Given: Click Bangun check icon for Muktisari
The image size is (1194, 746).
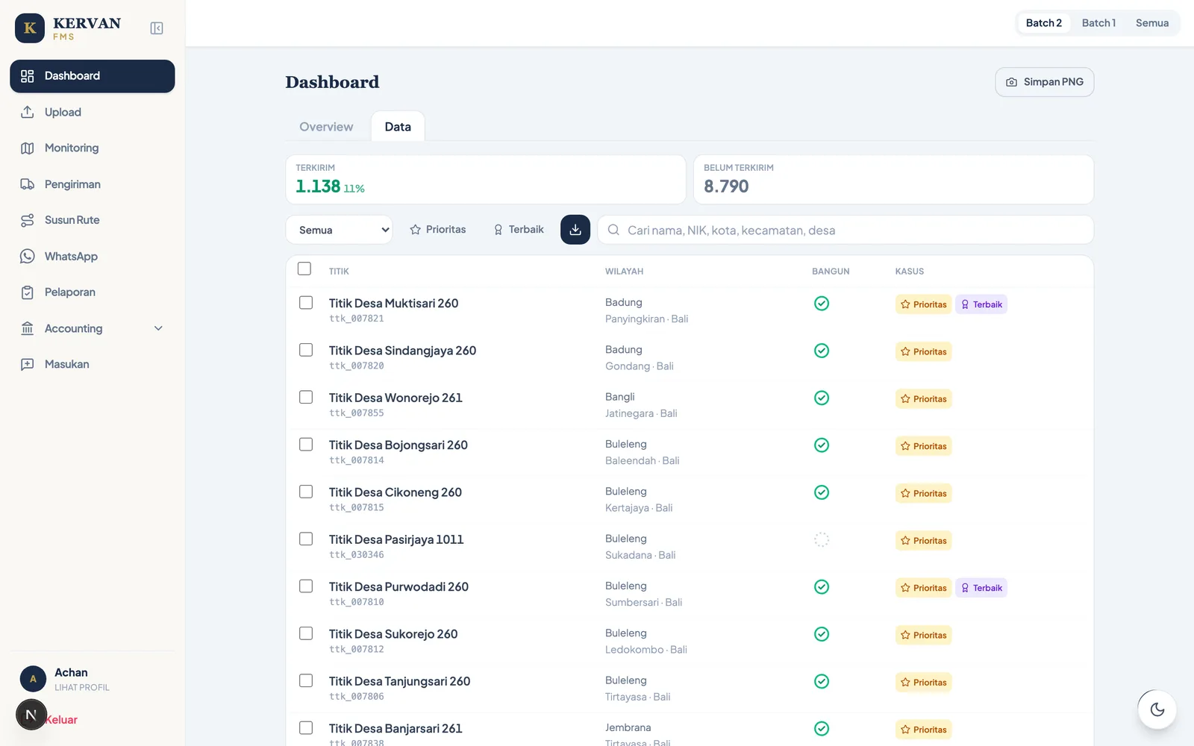Looking at the screenshot, I should coord(822,304).
